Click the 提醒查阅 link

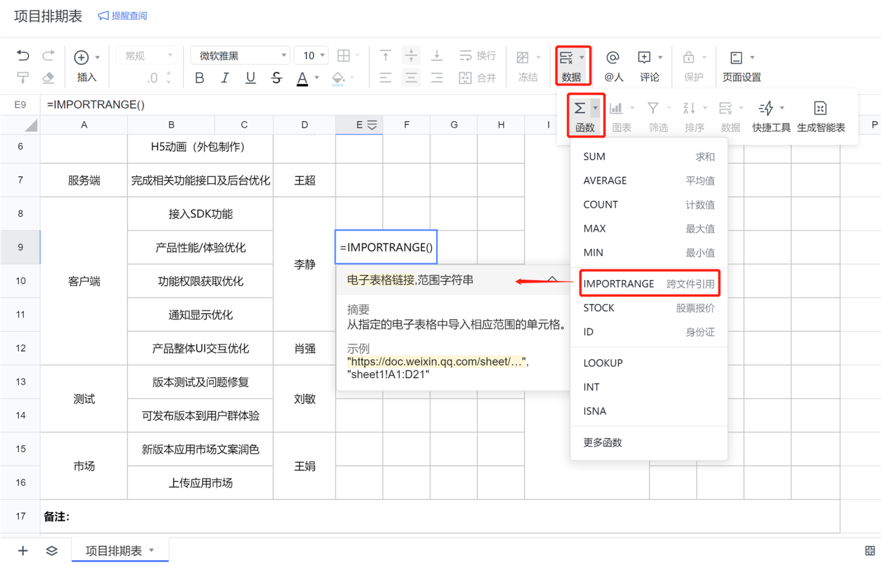(123, 16)
